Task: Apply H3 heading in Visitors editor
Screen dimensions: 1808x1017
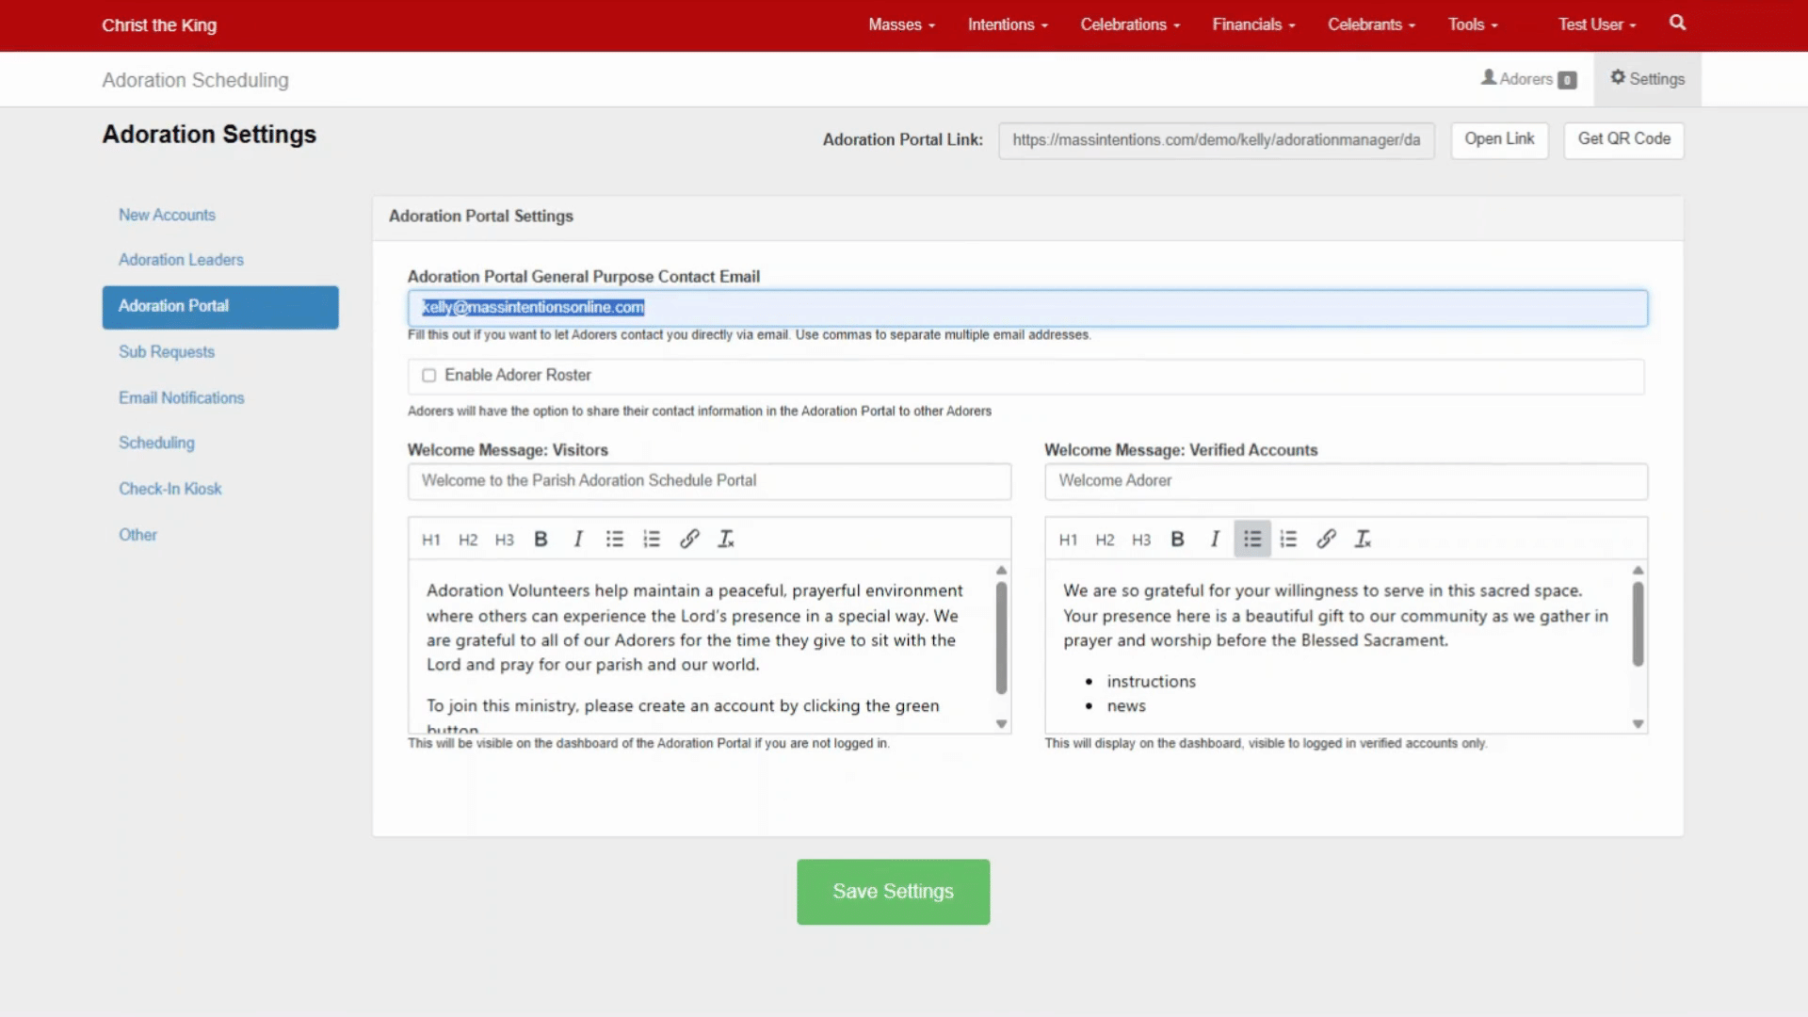Action: point(505,540)
